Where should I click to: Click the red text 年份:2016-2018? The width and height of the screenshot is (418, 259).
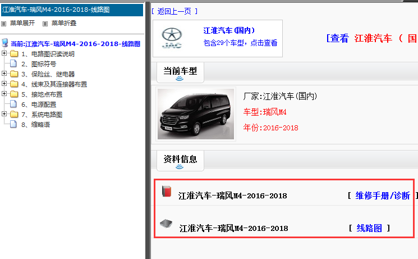click(x=270, y=128)
